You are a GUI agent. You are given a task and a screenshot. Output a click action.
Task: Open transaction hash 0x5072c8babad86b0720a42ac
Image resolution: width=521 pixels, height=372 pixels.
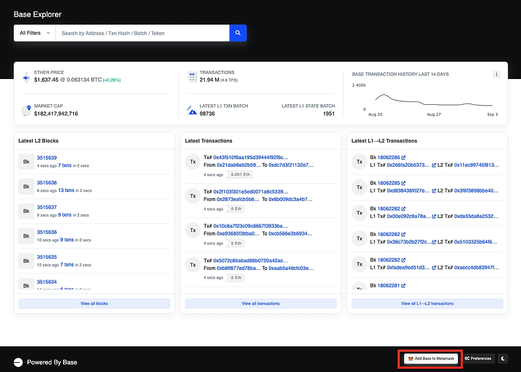[251, 261]
